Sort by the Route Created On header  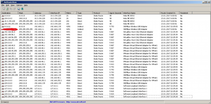tap(170, 13)
